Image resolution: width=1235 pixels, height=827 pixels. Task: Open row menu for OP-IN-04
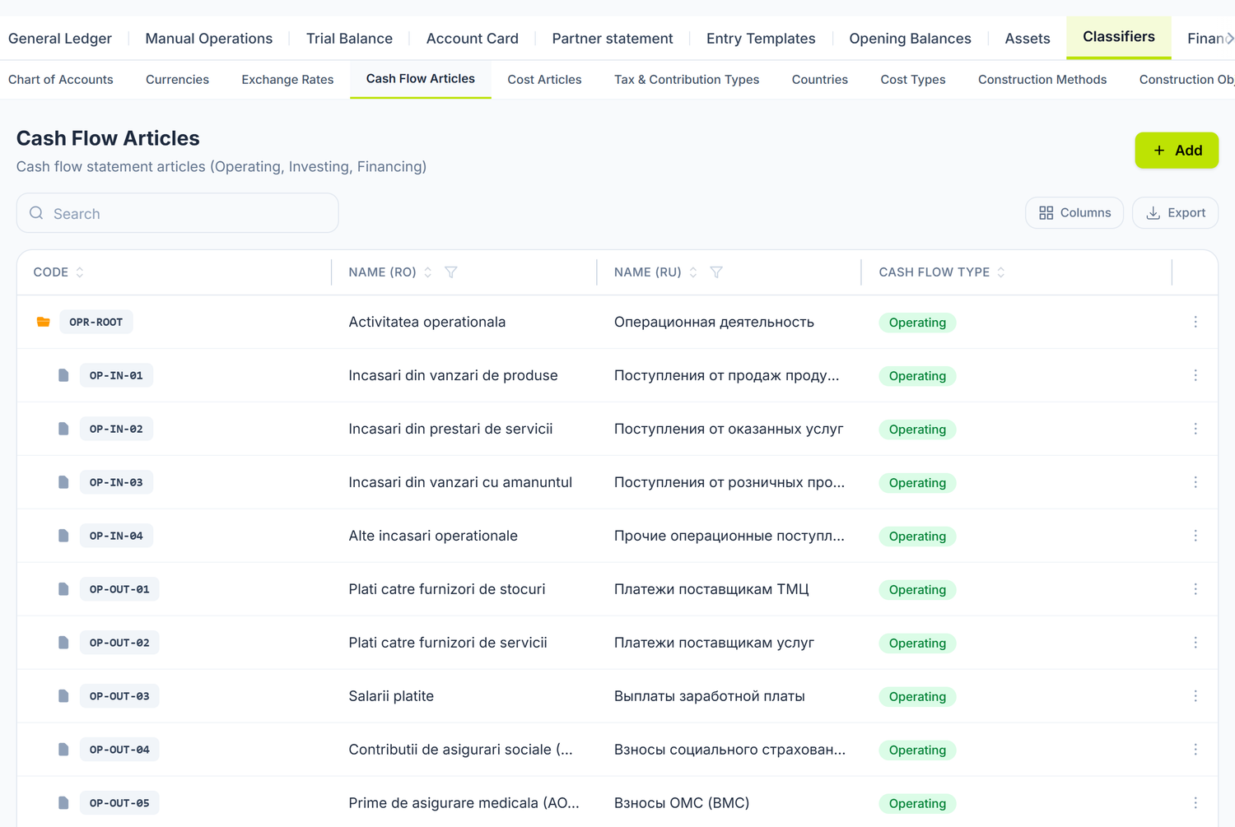tap(1195, 536)
